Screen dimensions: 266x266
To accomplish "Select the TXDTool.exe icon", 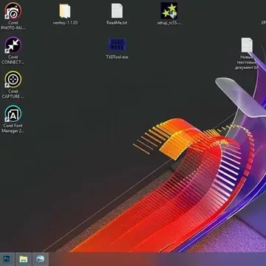I will click(x=117, y=45).
